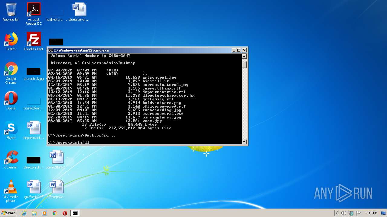
Task: Launch FileZilla Client shortcut
Action: tap(34, 42)
